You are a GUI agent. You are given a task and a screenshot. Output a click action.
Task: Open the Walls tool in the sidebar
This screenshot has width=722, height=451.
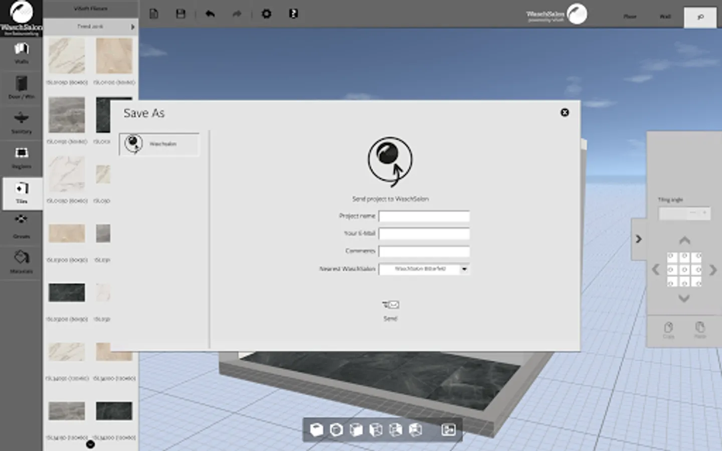(21, 53)
